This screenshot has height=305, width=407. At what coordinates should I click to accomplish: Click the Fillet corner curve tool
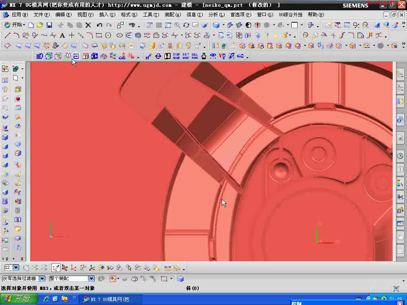click(89, 35)
